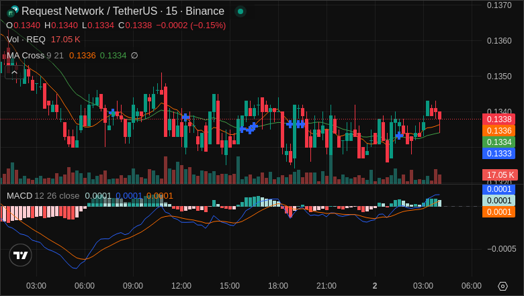
Task: Click the 0.1360 price scale value
Action: 499,41
